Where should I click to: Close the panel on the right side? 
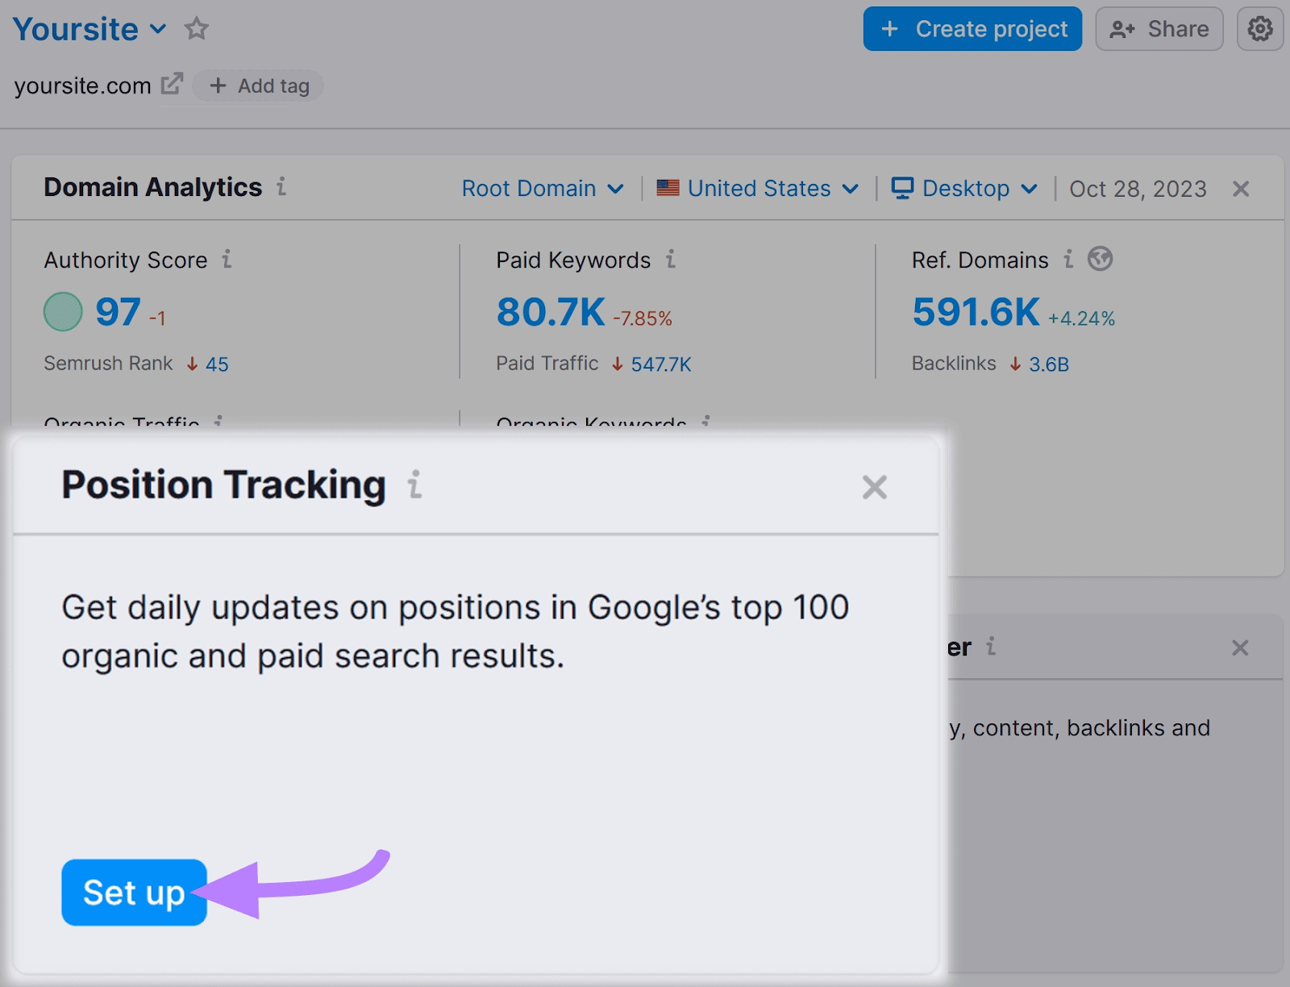[x=1240, y=648]
